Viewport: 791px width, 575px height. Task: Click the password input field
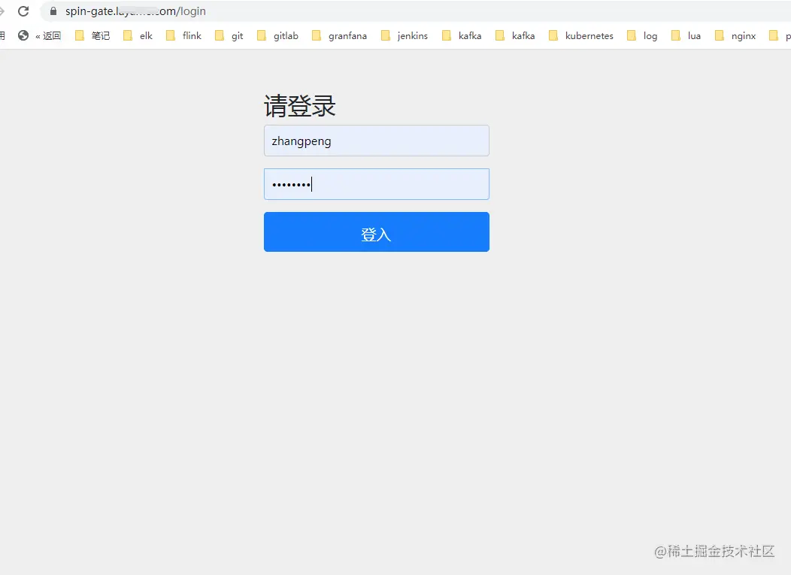(377, 184)
